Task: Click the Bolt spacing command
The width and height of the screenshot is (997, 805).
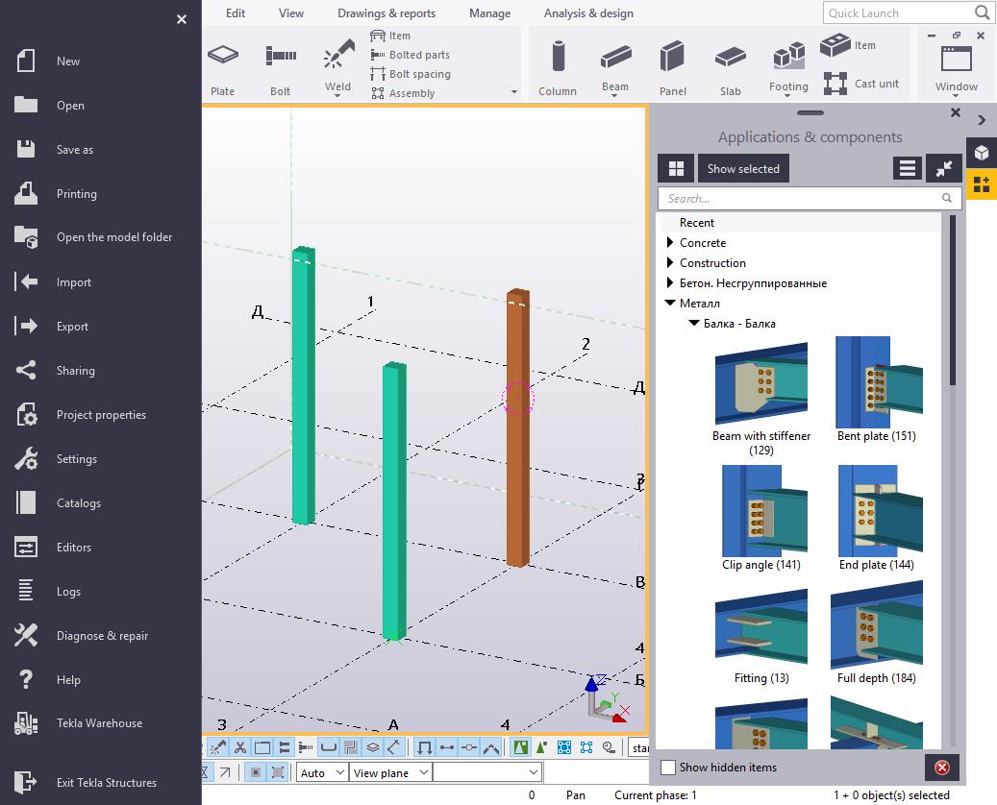Action: 411,74
